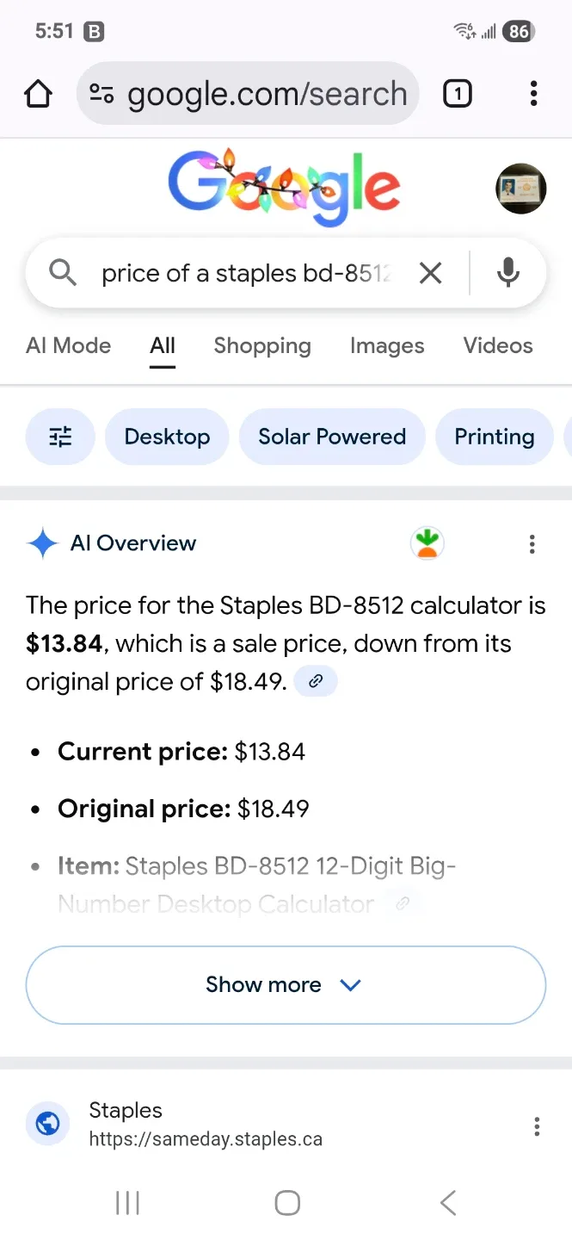
Task: Toggle the Solar Powered filter chip
Action: coord(332,437)
